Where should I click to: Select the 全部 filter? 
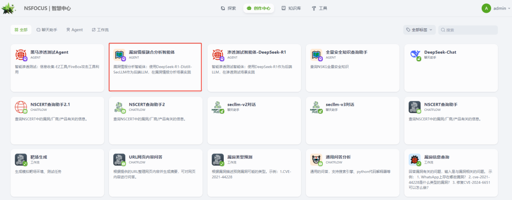21,30
